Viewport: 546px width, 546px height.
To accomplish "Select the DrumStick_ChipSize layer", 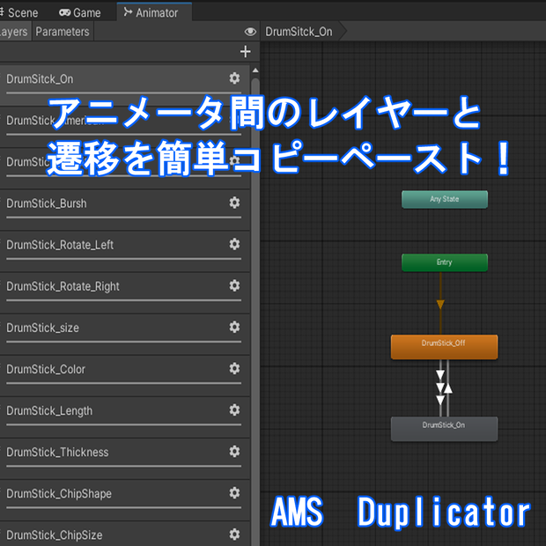I will click(x=125, y=534).
